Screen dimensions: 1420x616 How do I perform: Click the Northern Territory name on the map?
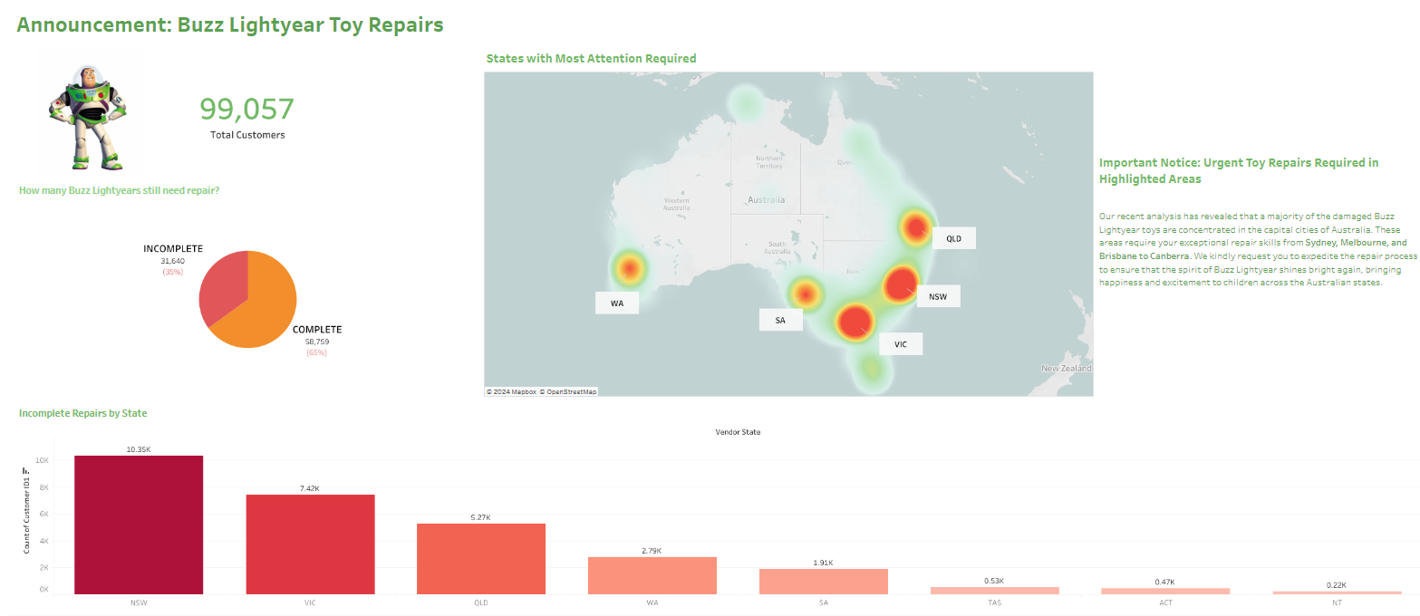[x=769, y=162]
